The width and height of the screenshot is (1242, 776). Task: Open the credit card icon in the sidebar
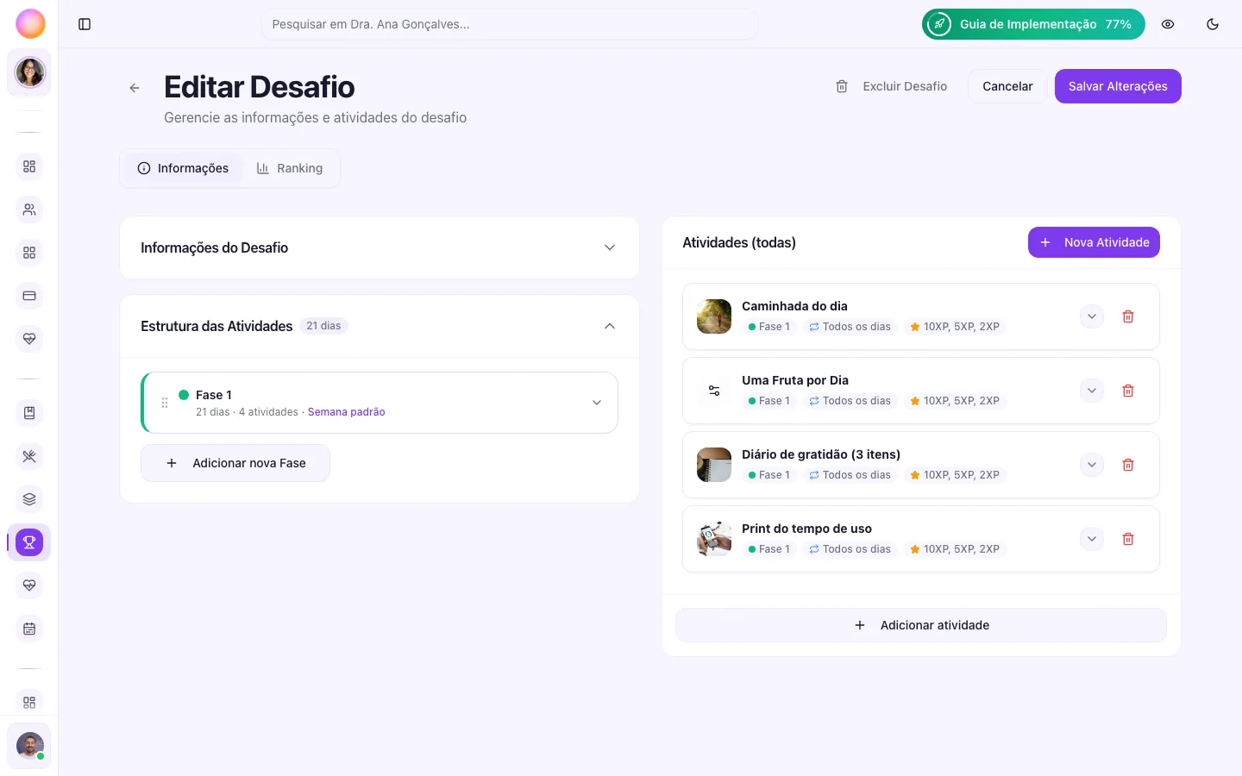pyautogui.click(x=29, y=296)
